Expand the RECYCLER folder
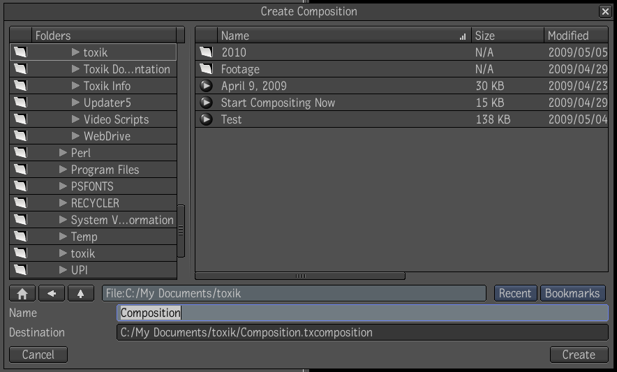The width and height of the screenshot is (617, 372). tap(63, 203)
